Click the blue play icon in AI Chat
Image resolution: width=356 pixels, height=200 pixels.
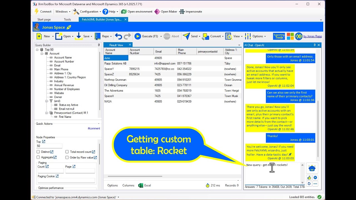(315, 177)
